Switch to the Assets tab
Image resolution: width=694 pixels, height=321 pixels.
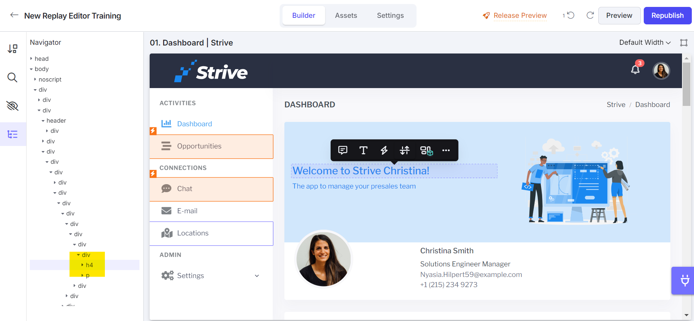346,15
